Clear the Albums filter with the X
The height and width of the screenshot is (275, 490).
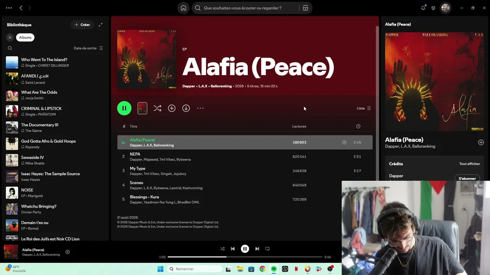10,37
